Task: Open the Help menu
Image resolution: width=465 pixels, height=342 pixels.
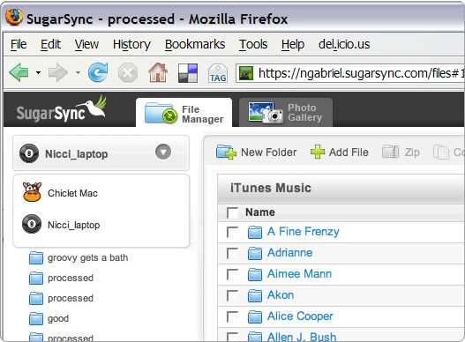Action: 293,45
